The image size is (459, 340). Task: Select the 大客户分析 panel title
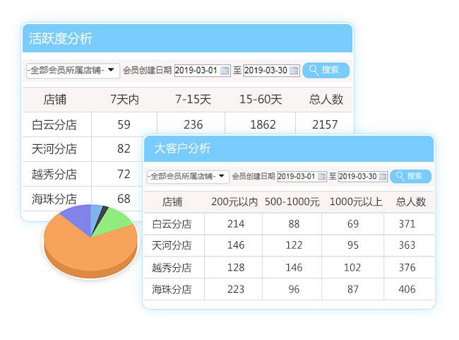(182, 148)
